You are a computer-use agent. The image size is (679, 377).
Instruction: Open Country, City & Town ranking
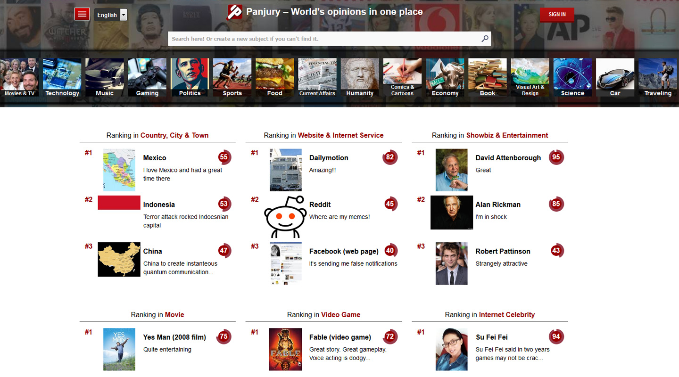pos(174,135)
